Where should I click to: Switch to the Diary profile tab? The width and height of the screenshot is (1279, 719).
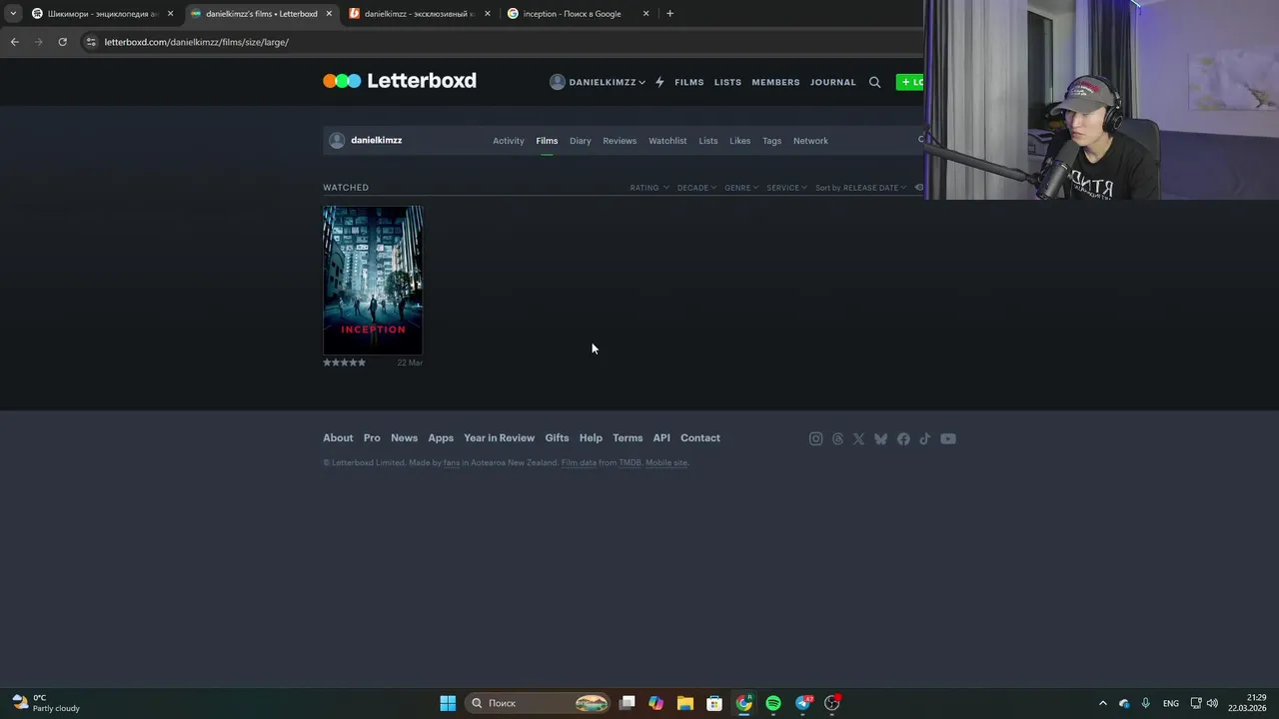coord(581,141)
